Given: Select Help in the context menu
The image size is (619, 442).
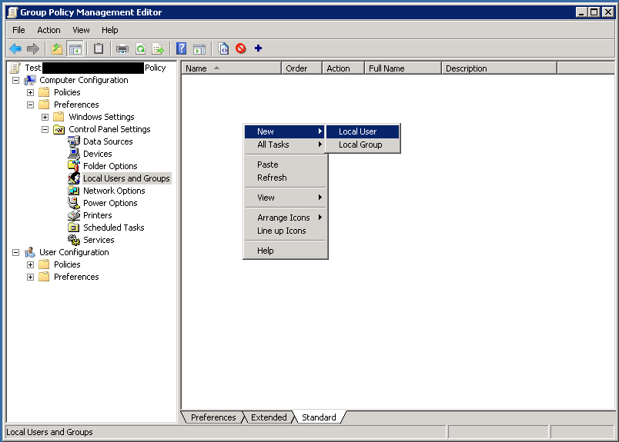Looking at the screenshot, I should (x=285, y=251).
